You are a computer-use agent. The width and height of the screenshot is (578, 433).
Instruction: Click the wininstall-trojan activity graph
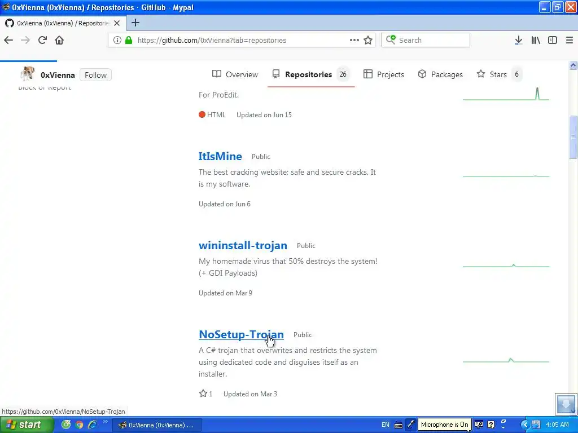506,265
